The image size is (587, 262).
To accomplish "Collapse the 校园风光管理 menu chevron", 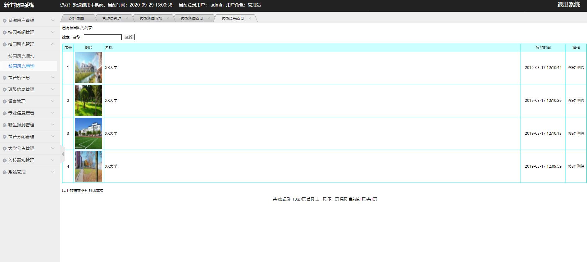I will (53, 44).
